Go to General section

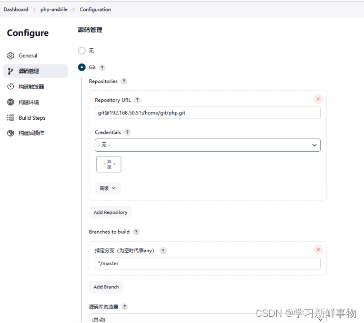pos(36,56)
